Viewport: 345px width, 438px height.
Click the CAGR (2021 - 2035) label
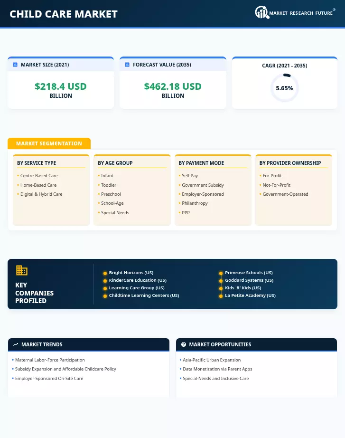[x=284, y=66]
